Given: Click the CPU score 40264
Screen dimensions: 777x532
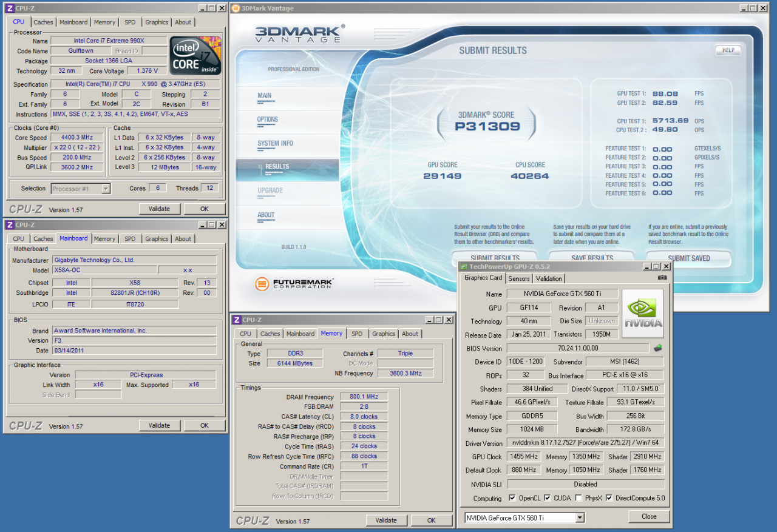Looking at the screenshot, I should click(530, 176).
